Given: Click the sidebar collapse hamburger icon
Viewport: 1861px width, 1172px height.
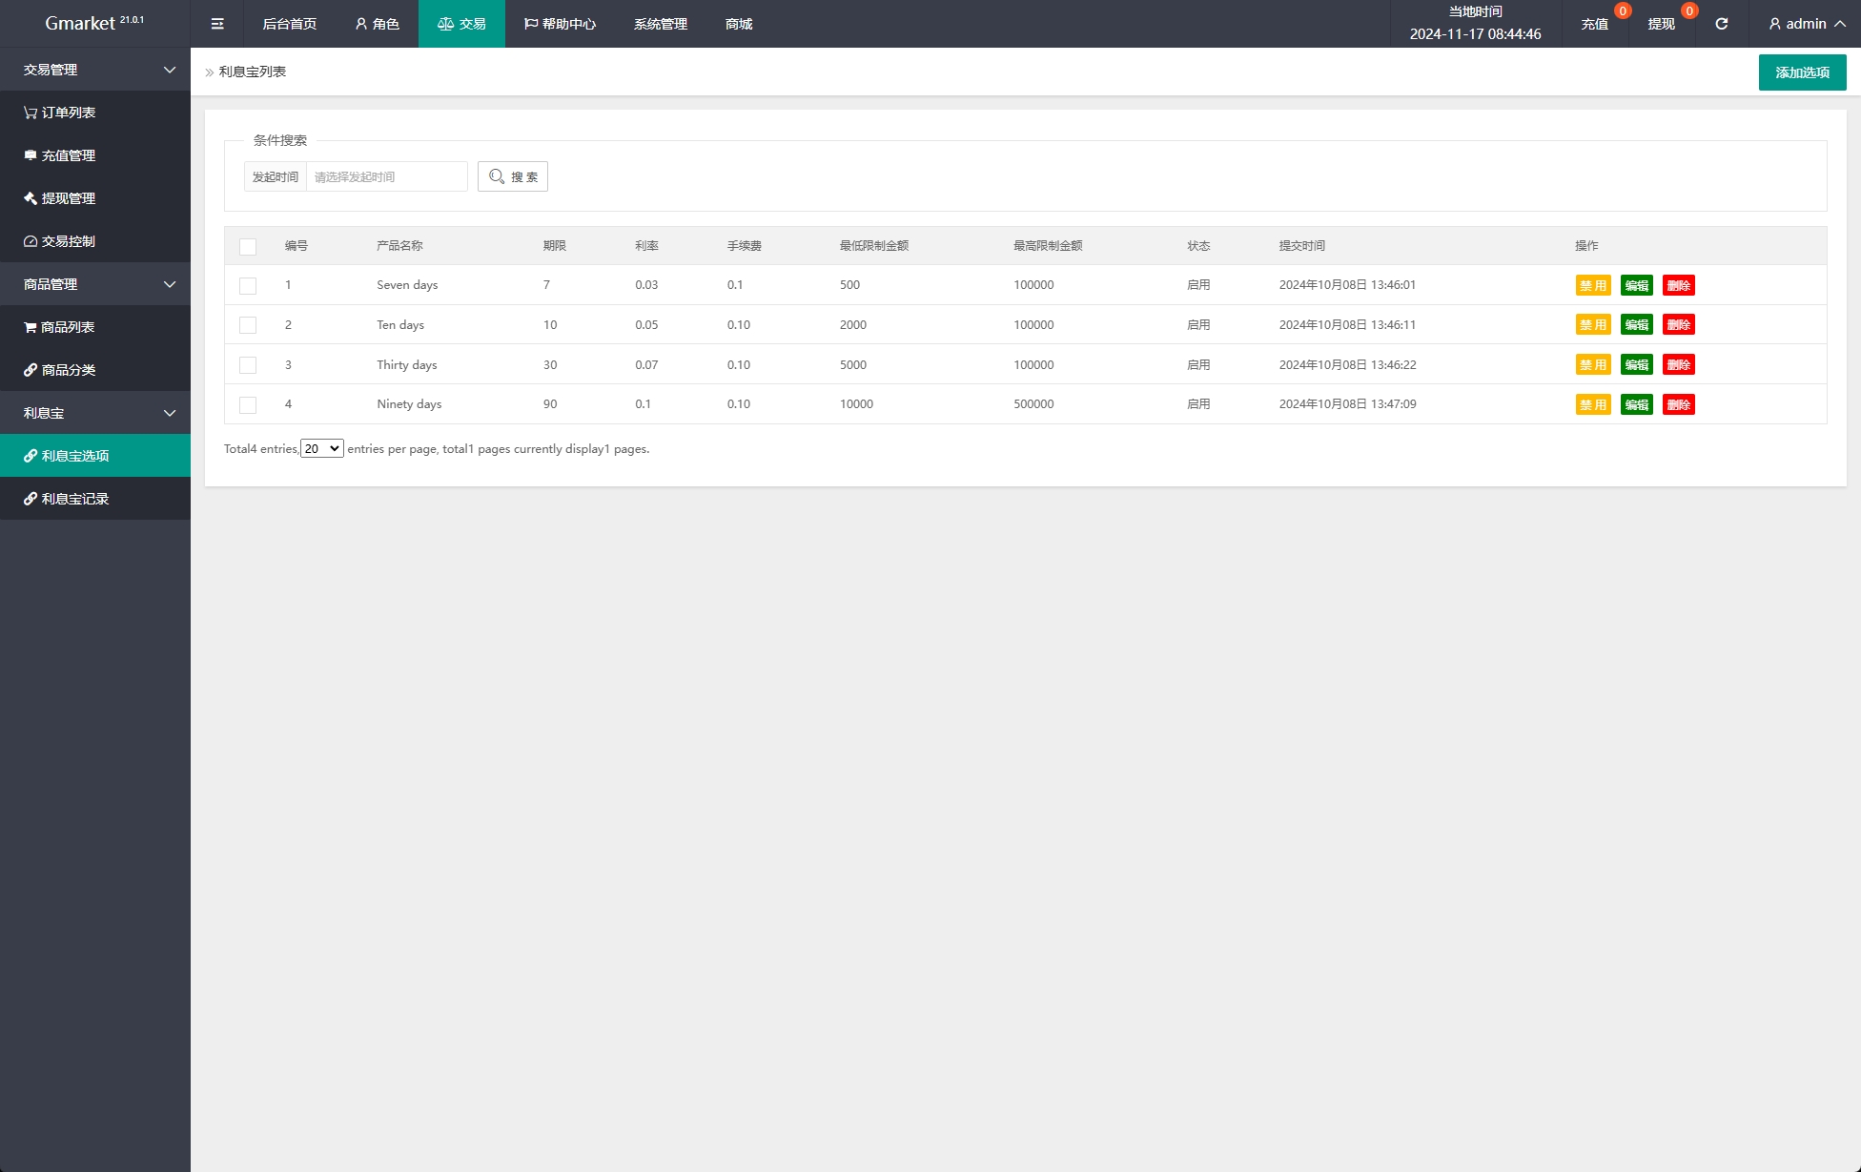Looking at the screenshot, I should 217,24.
